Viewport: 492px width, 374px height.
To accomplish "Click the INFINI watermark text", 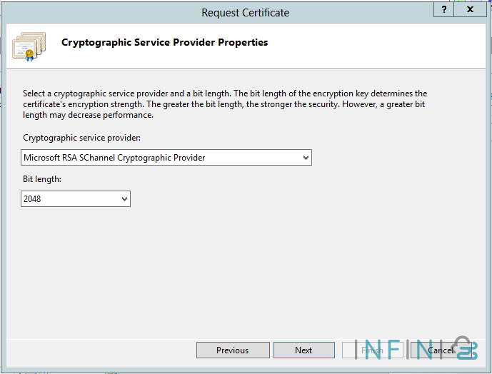I will (400, 348).
